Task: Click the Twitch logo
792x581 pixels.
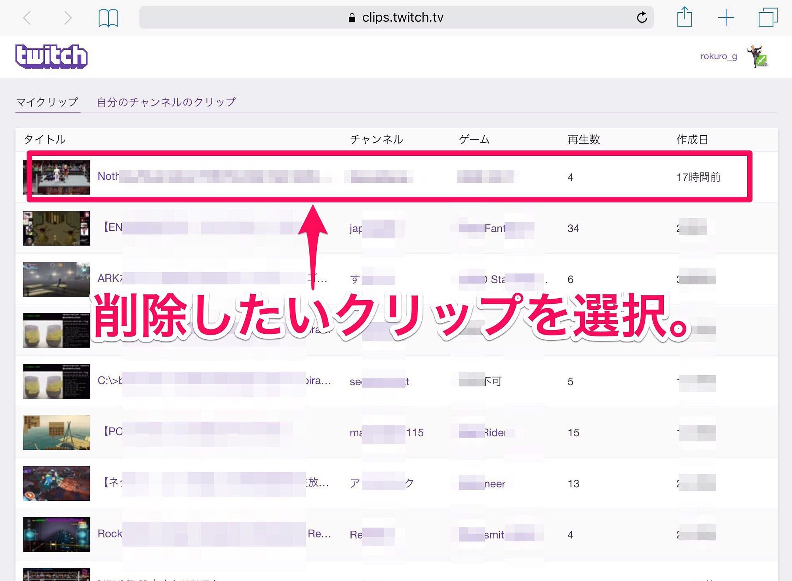Action: (51, 57)
